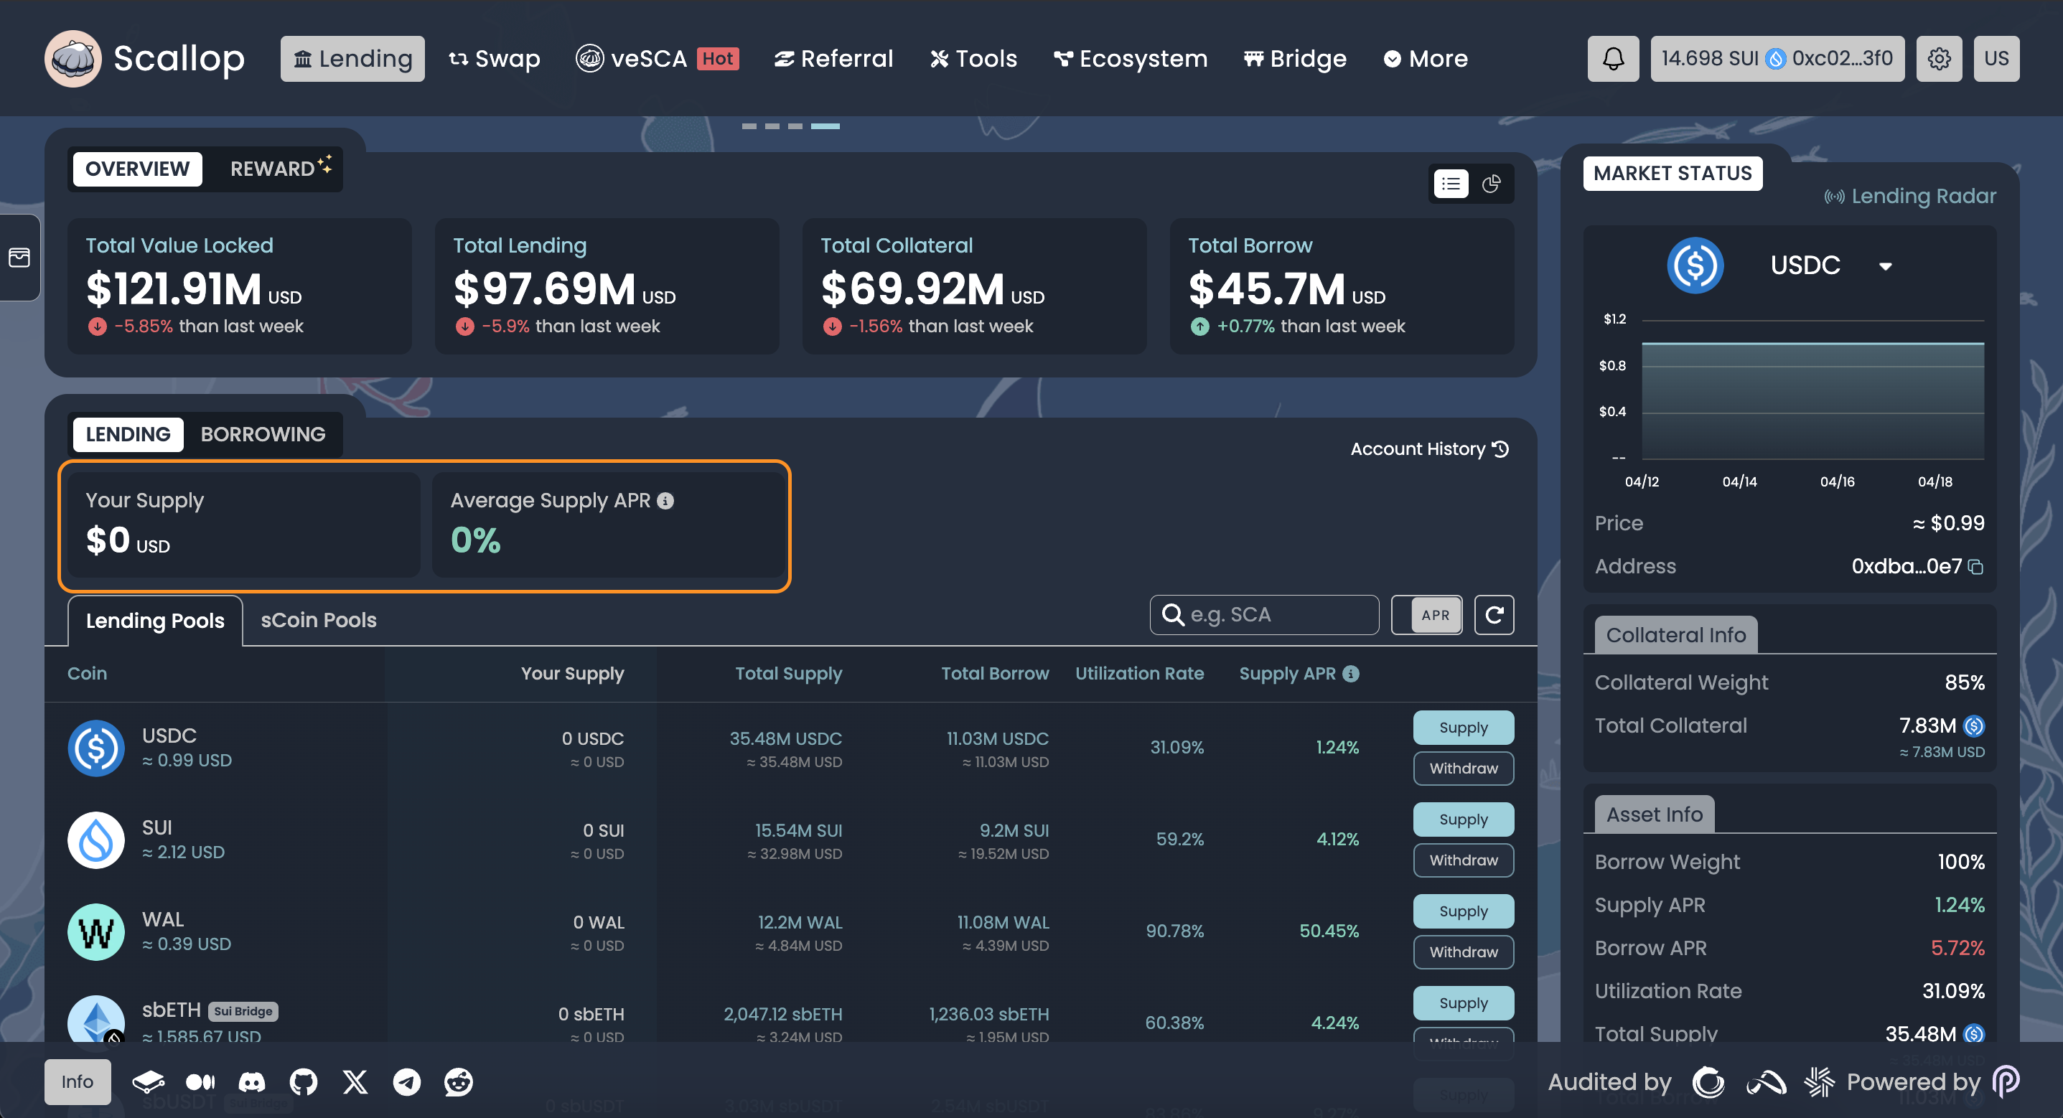The width and height of the screenshot is (2063, 1118).
Task: Click the WAL coin icon in table
Action: (x=96, y=932)
